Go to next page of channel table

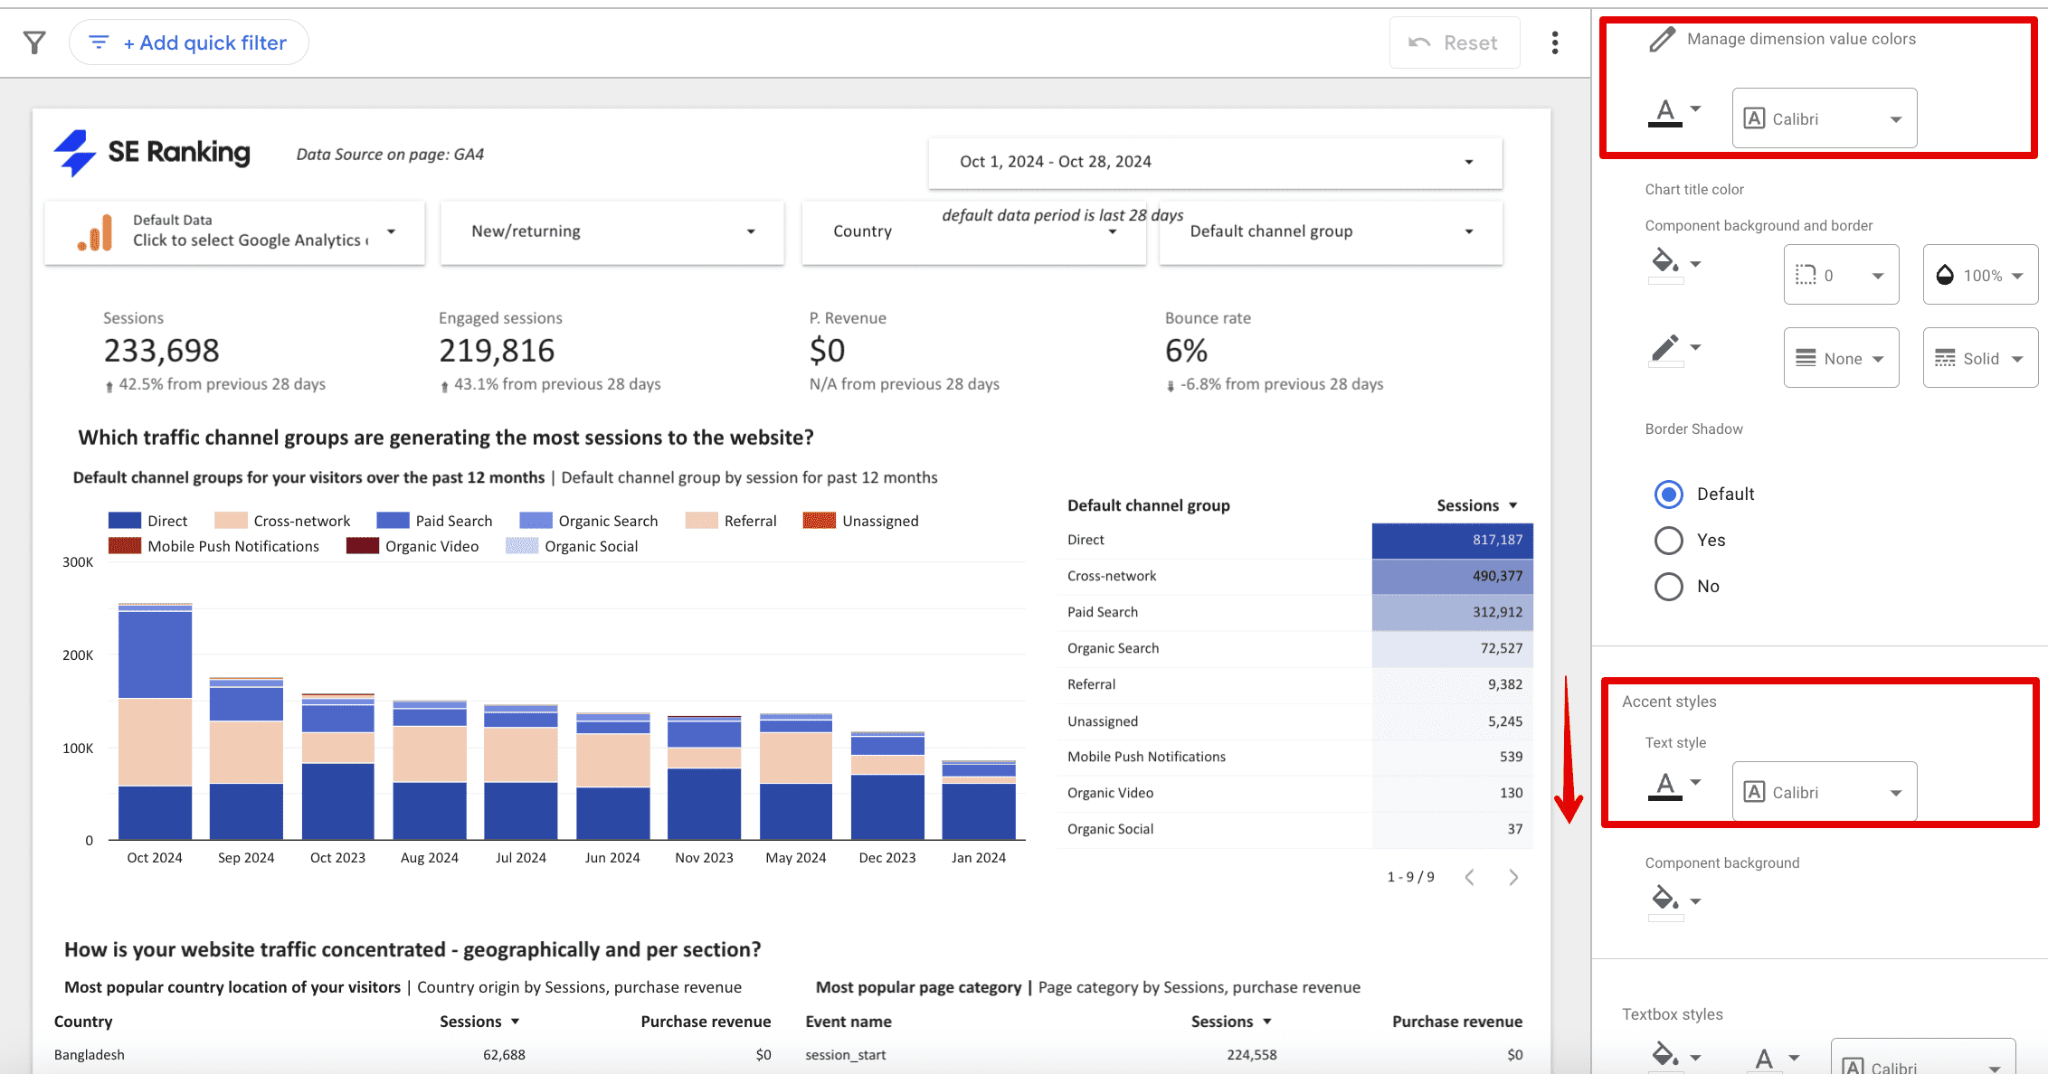pyautogui.click(x=1513, y=878)
